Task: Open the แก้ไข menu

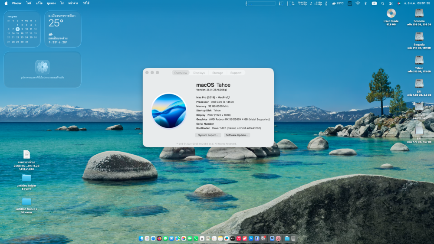Action: coord(39,3)
